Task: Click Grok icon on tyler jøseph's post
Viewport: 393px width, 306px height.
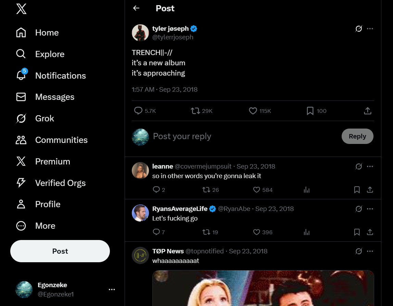Action: pyautogui.click(x=358, y=29)
